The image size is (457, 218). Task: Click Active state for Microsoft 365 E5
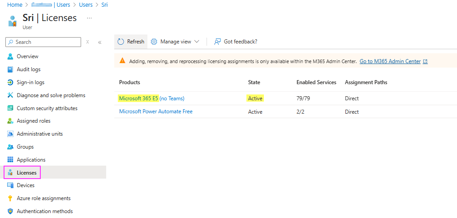(x=255, y=98)
